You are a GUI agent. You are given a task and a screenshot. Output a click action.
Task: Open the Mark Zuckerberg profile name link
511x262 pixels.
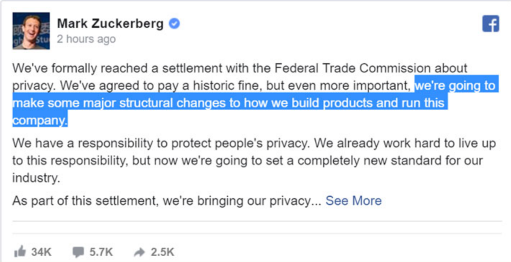(x=110, y=23)
